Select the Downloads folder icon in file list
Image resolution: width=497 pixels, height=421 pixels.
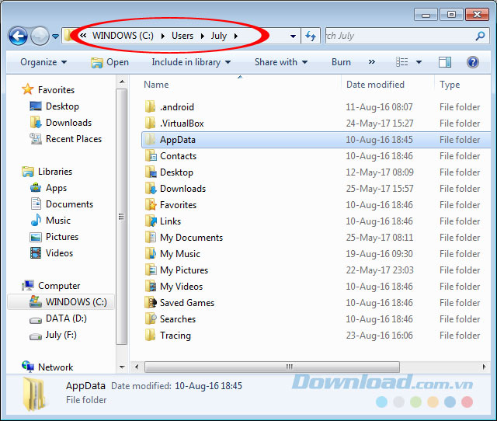[x=151, y=188]
